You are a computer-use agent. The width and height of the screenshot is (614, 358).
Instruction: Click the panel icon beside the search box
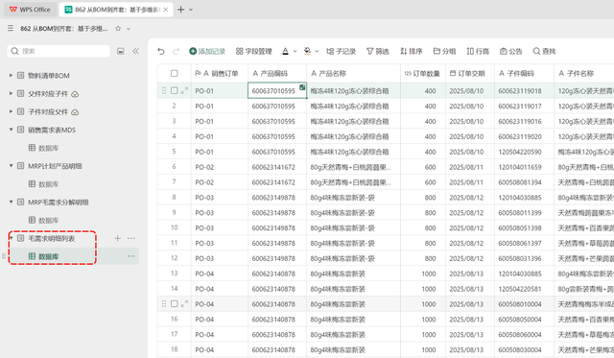pyautogui.click(x=121, y=51)
